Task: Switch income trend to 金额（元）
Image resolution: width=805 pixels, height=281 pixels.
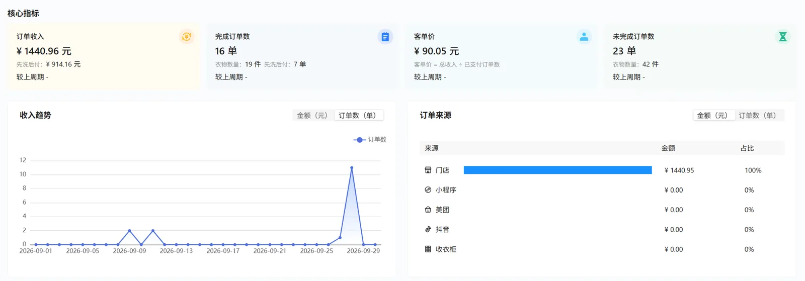Action: click(313, 115)
